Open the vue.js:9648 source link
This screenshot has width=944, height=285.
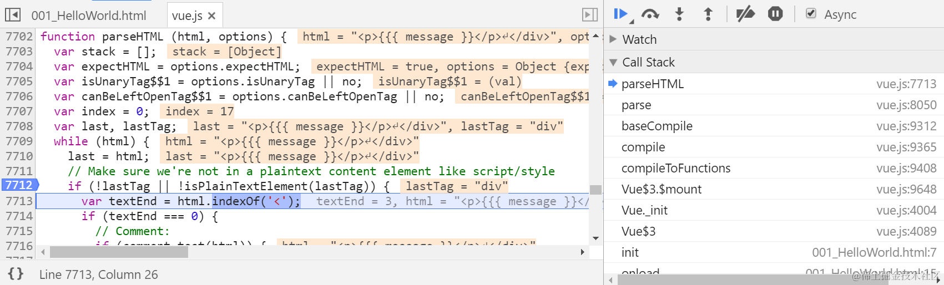coord(906,189)
